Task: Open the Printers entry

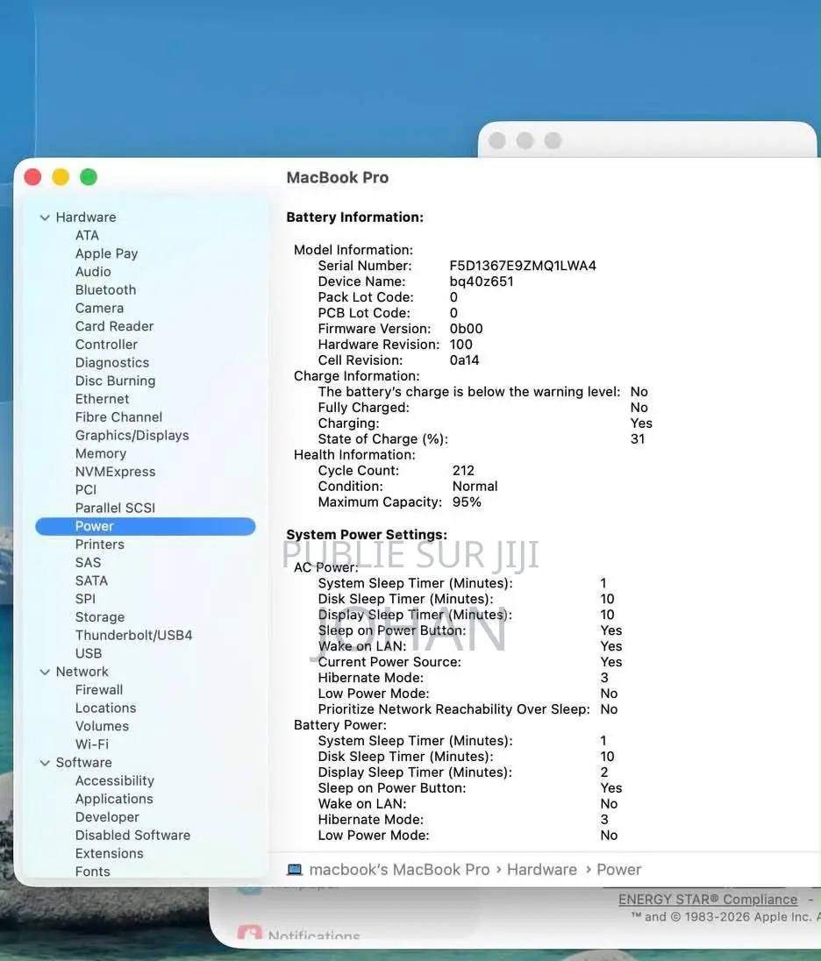Action: [100, 545]
